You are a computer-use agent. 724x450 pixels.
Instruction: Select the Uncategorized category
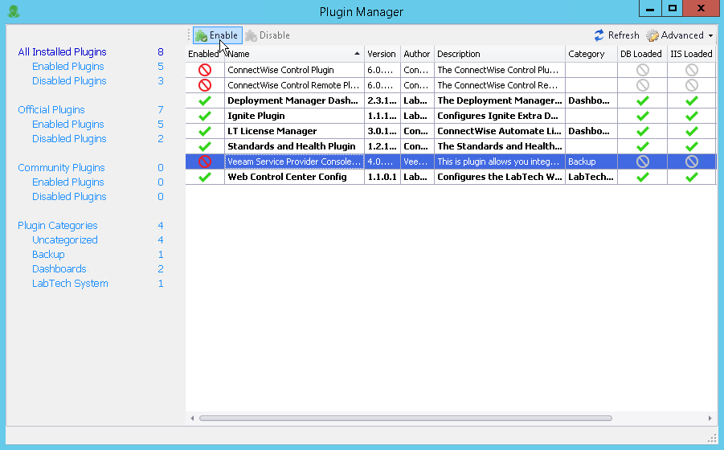pos(65,240)
